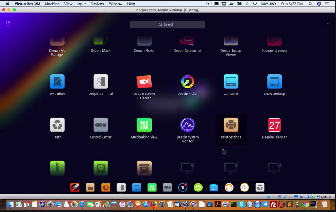Open the Apple menu
336x212 pixels.
tap(7, 4)
